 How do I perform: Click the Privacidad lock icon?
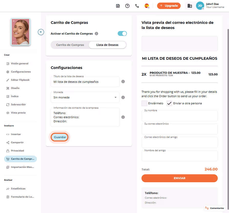8,151
